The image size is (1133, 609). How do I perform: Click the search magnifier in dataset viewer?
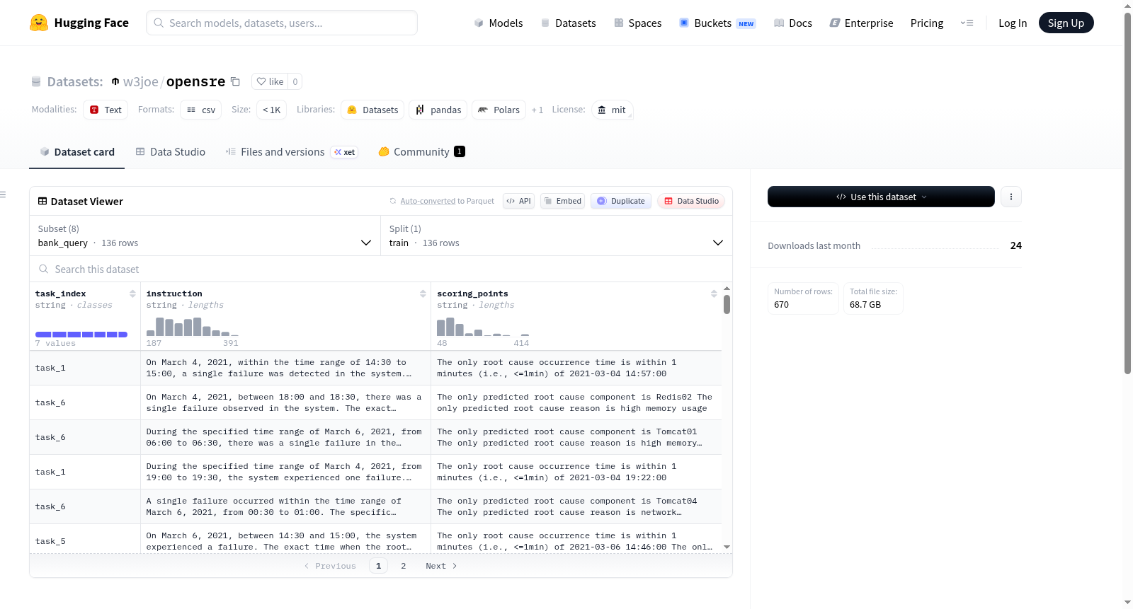click(44, 269)
